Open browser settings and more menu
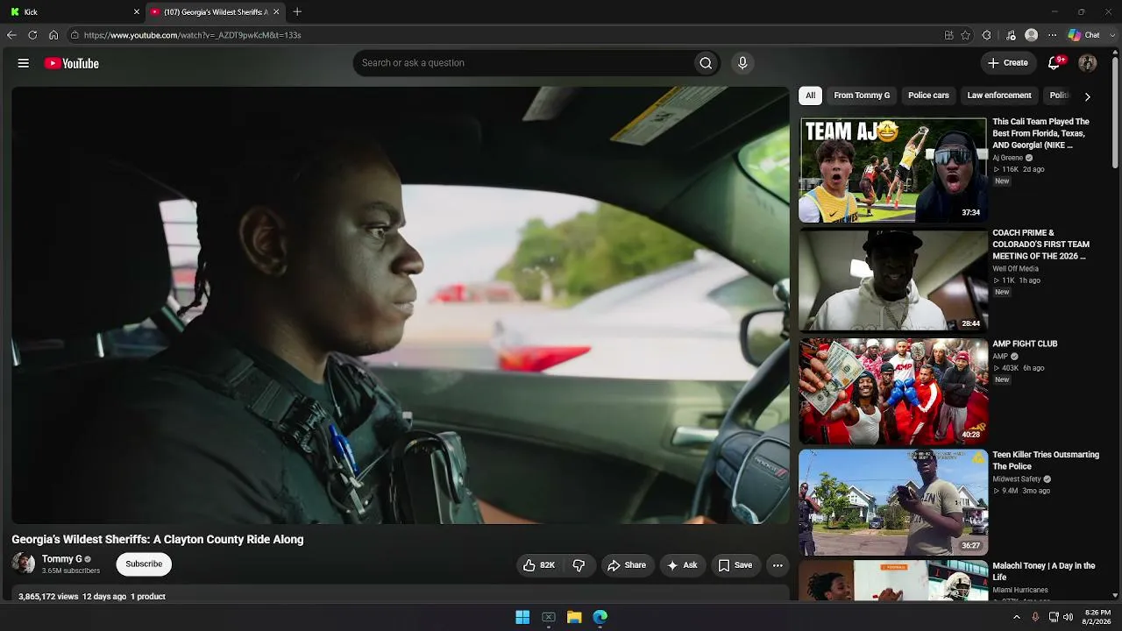1122x631 pixels. coord(1053,35)
